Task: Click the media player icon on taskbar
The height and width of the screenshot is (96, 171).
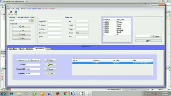Action: 27,94
